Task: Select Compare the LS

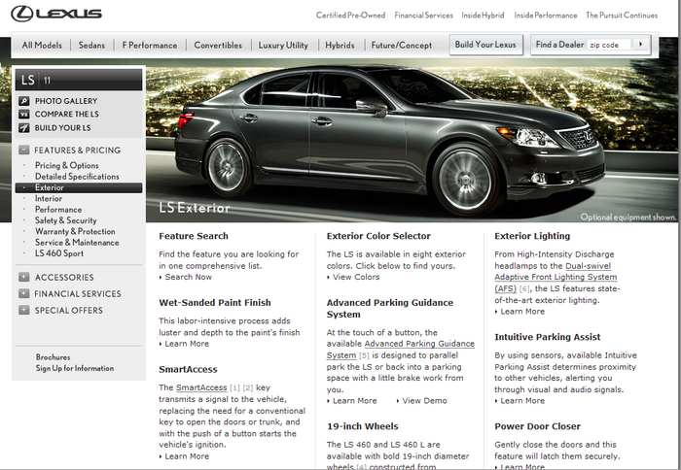Action: click(67, 115)
